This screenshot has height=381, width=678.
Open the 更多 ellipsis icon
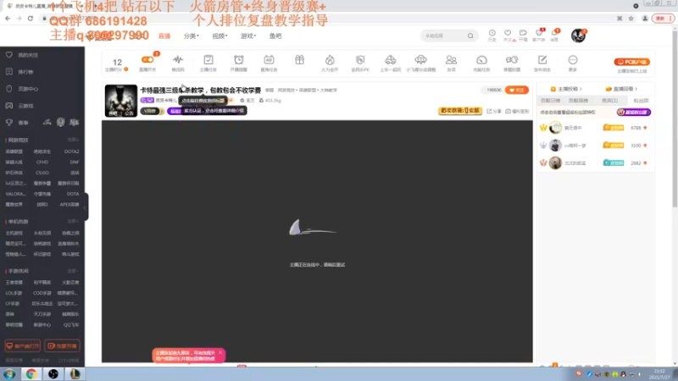click(x=573, y=60)
